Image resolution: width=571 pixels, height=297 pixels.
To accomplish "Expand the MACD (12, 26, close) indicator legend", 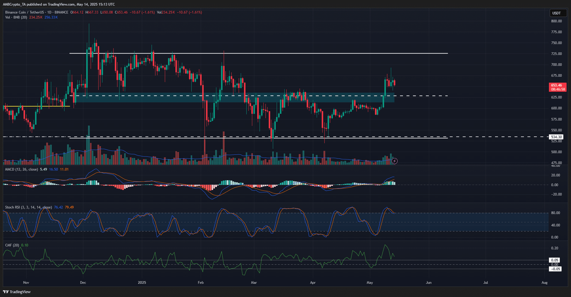I will 21,169.
